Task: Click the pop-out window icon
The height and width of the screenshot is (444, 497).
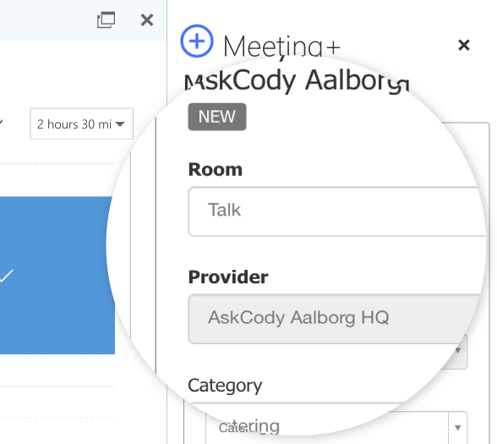Action: pyautogui.click(x=106, y=20)
